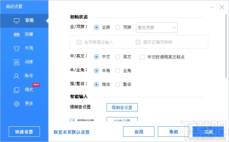Click the 中/英文： label
This screenshot has width=229, height=142.
click(x=78, y=56)
